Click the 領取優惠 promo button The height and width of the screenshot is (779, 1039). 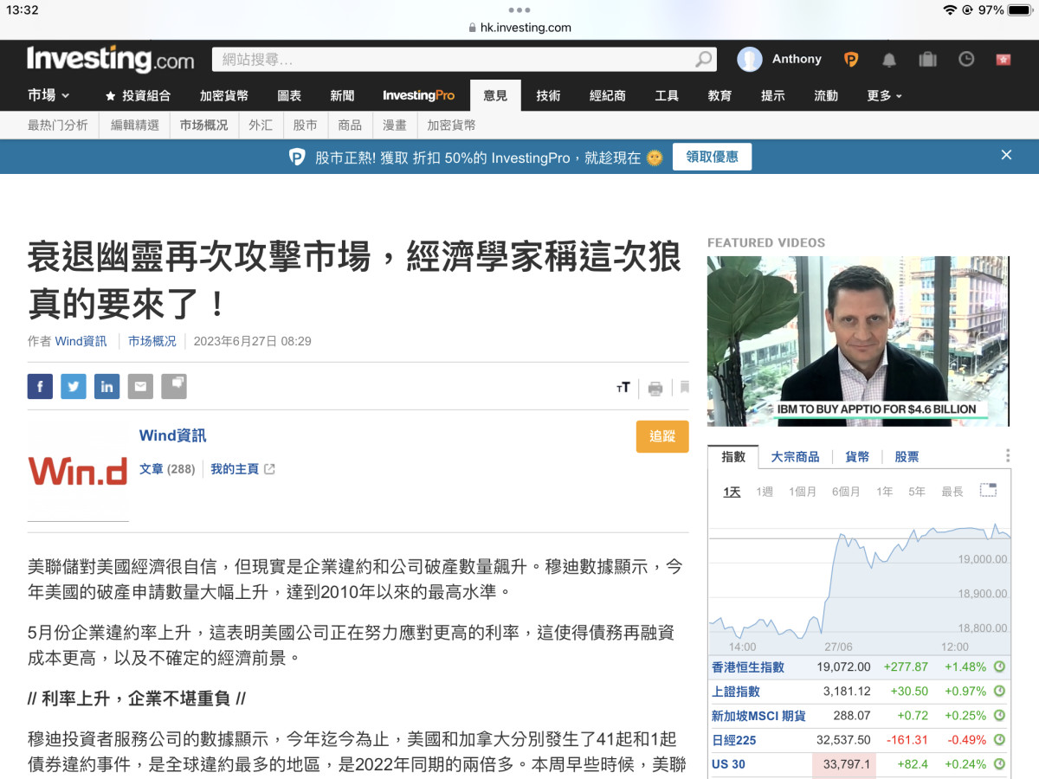coord(712,157)
